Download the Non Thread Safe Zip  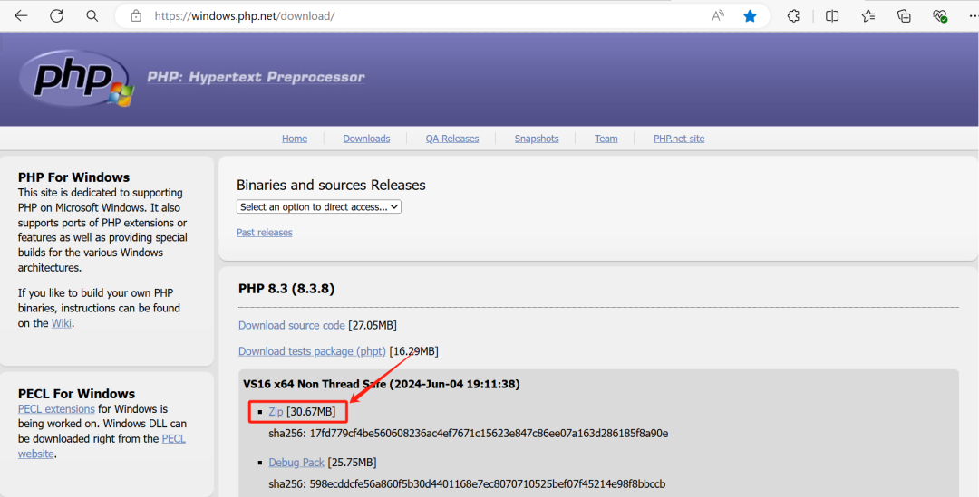(x=276, y=412)
